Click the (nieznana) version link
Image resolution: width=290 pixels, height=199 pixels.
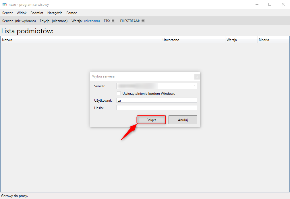92,21
